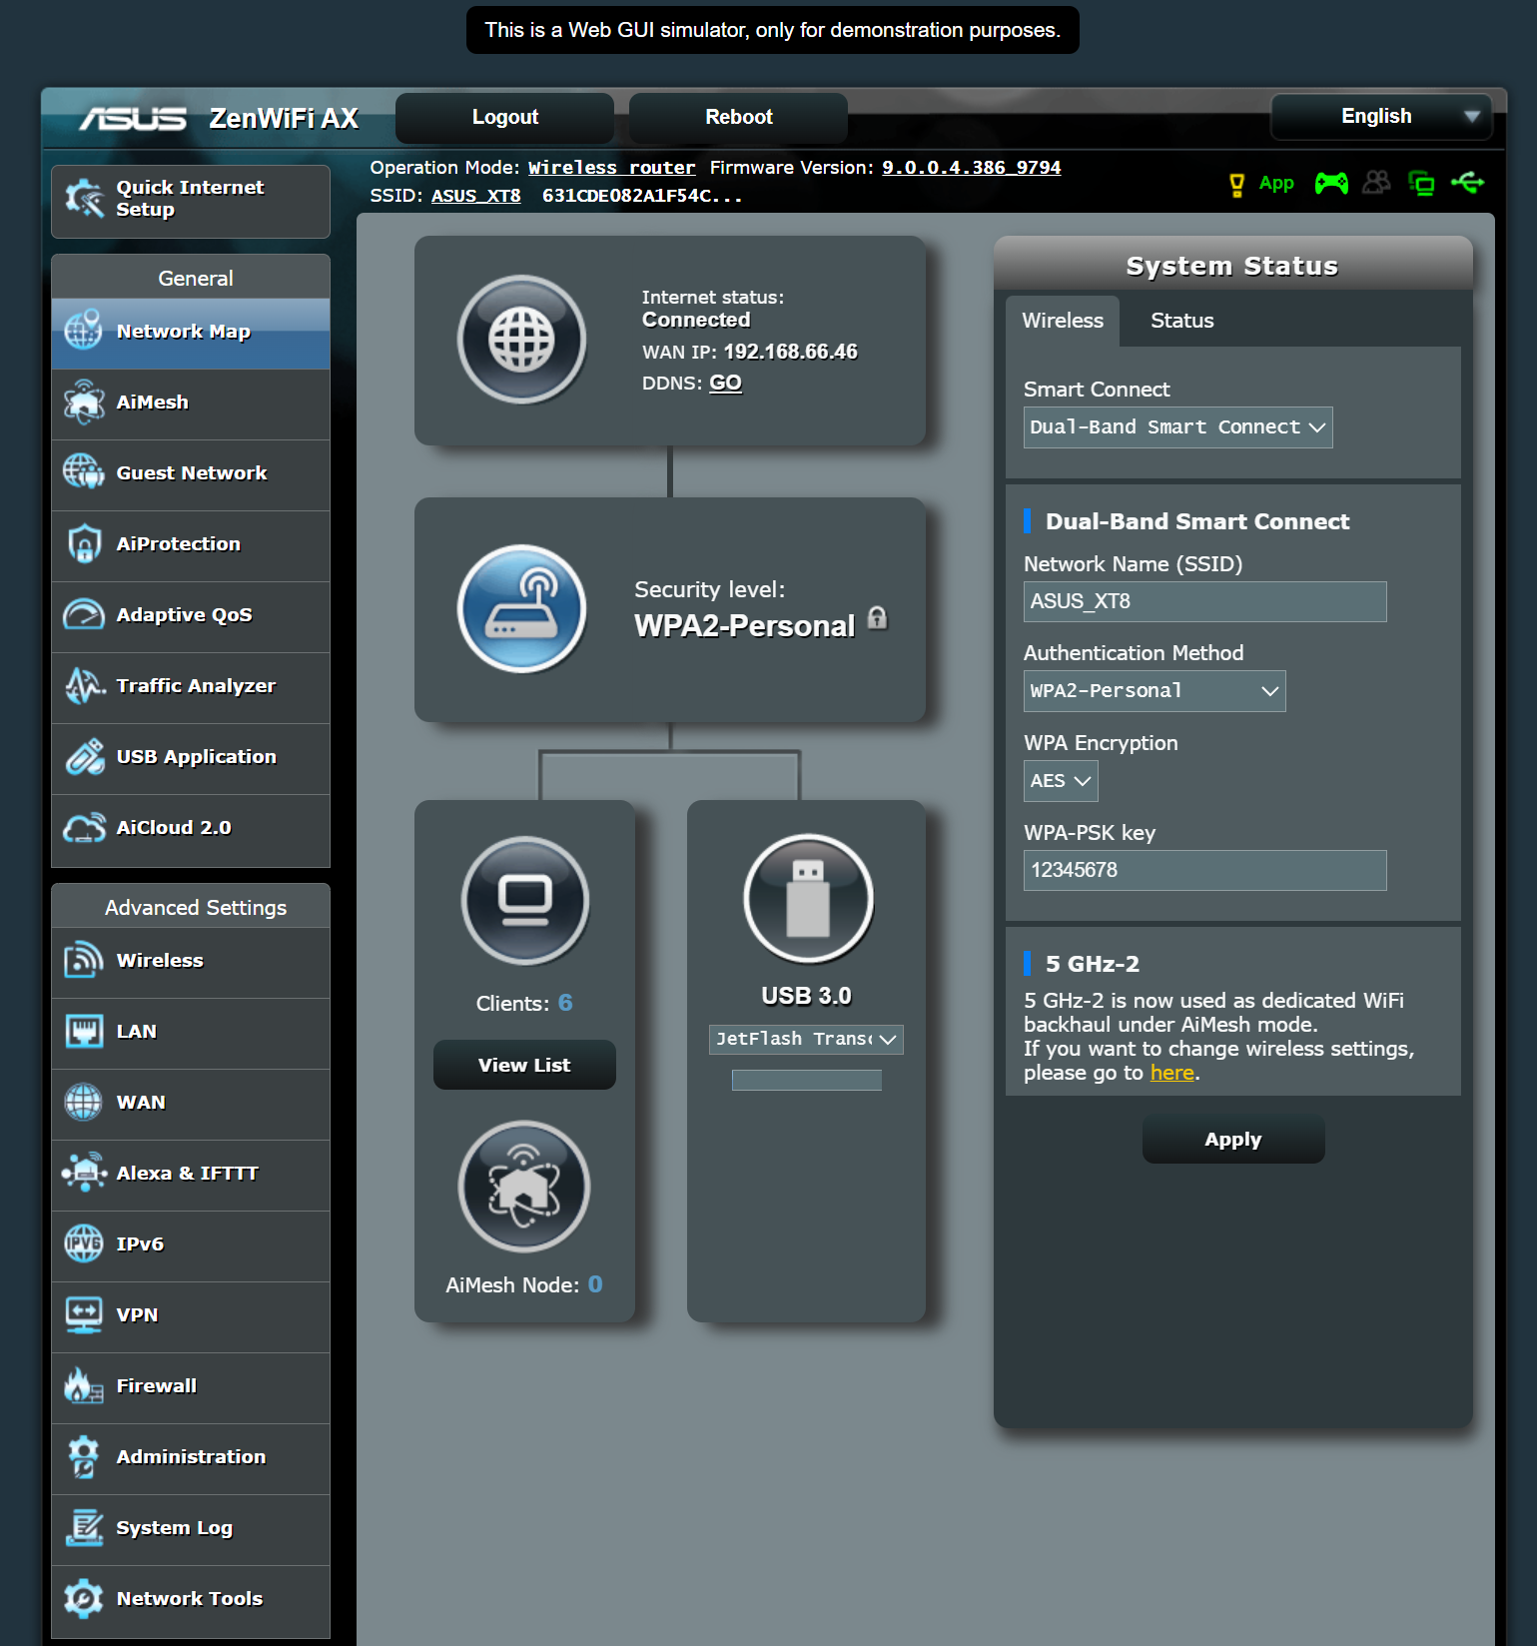Open the JetFlash Transcend USB device dropdown

(806, 1040)
